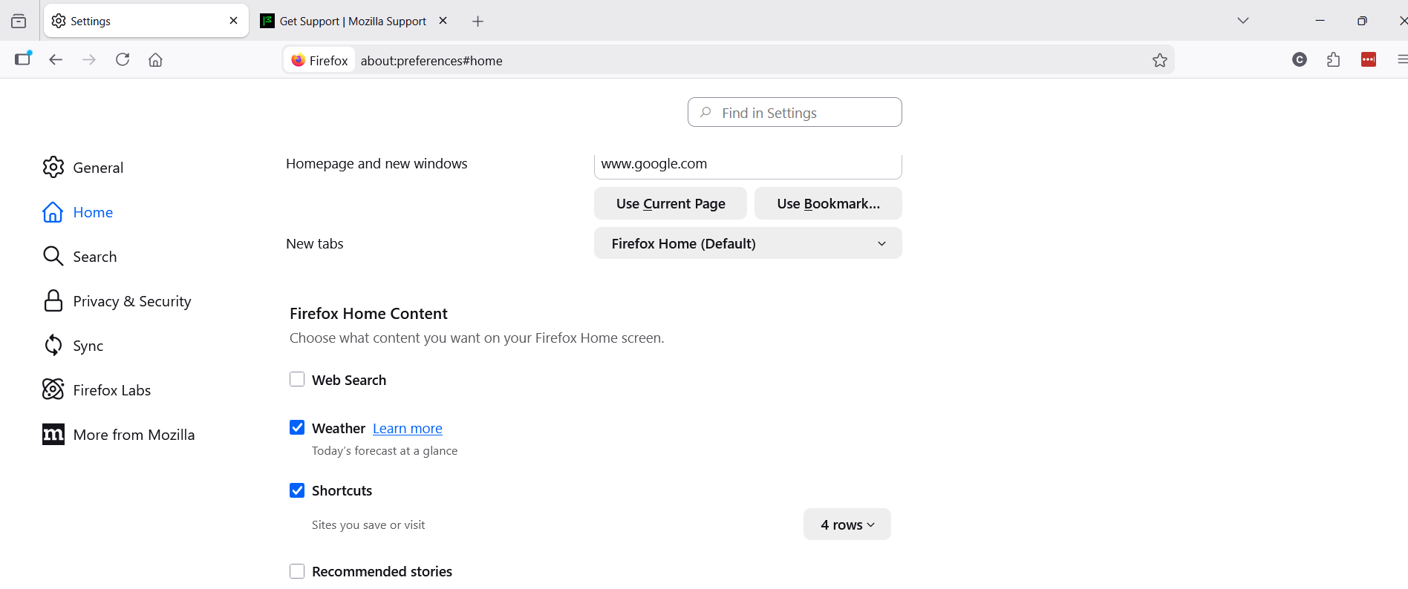Open Firefox View icon
Viewport: 1408px width, 589px height.
(19, 22)
